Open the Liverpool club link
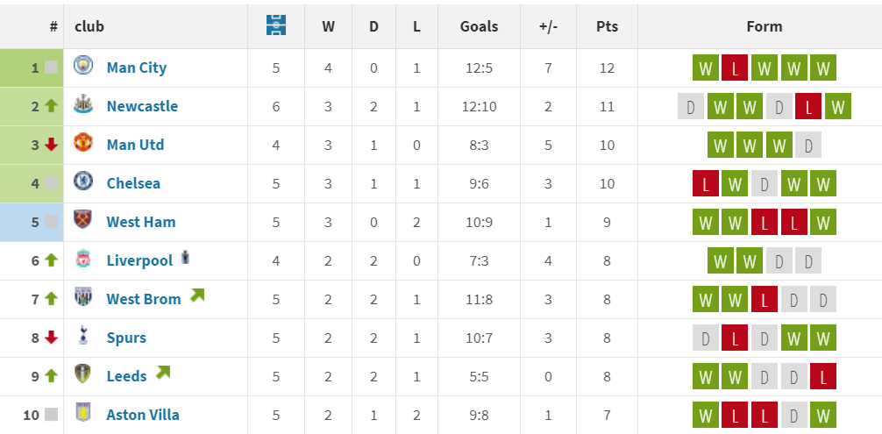 click(139, 261)
